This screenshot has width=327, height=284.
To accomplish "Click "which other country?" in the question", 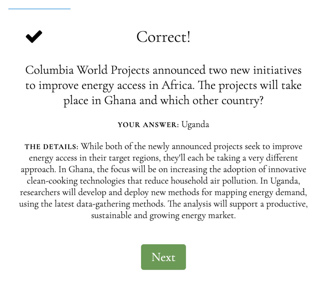I will point(212,101).
